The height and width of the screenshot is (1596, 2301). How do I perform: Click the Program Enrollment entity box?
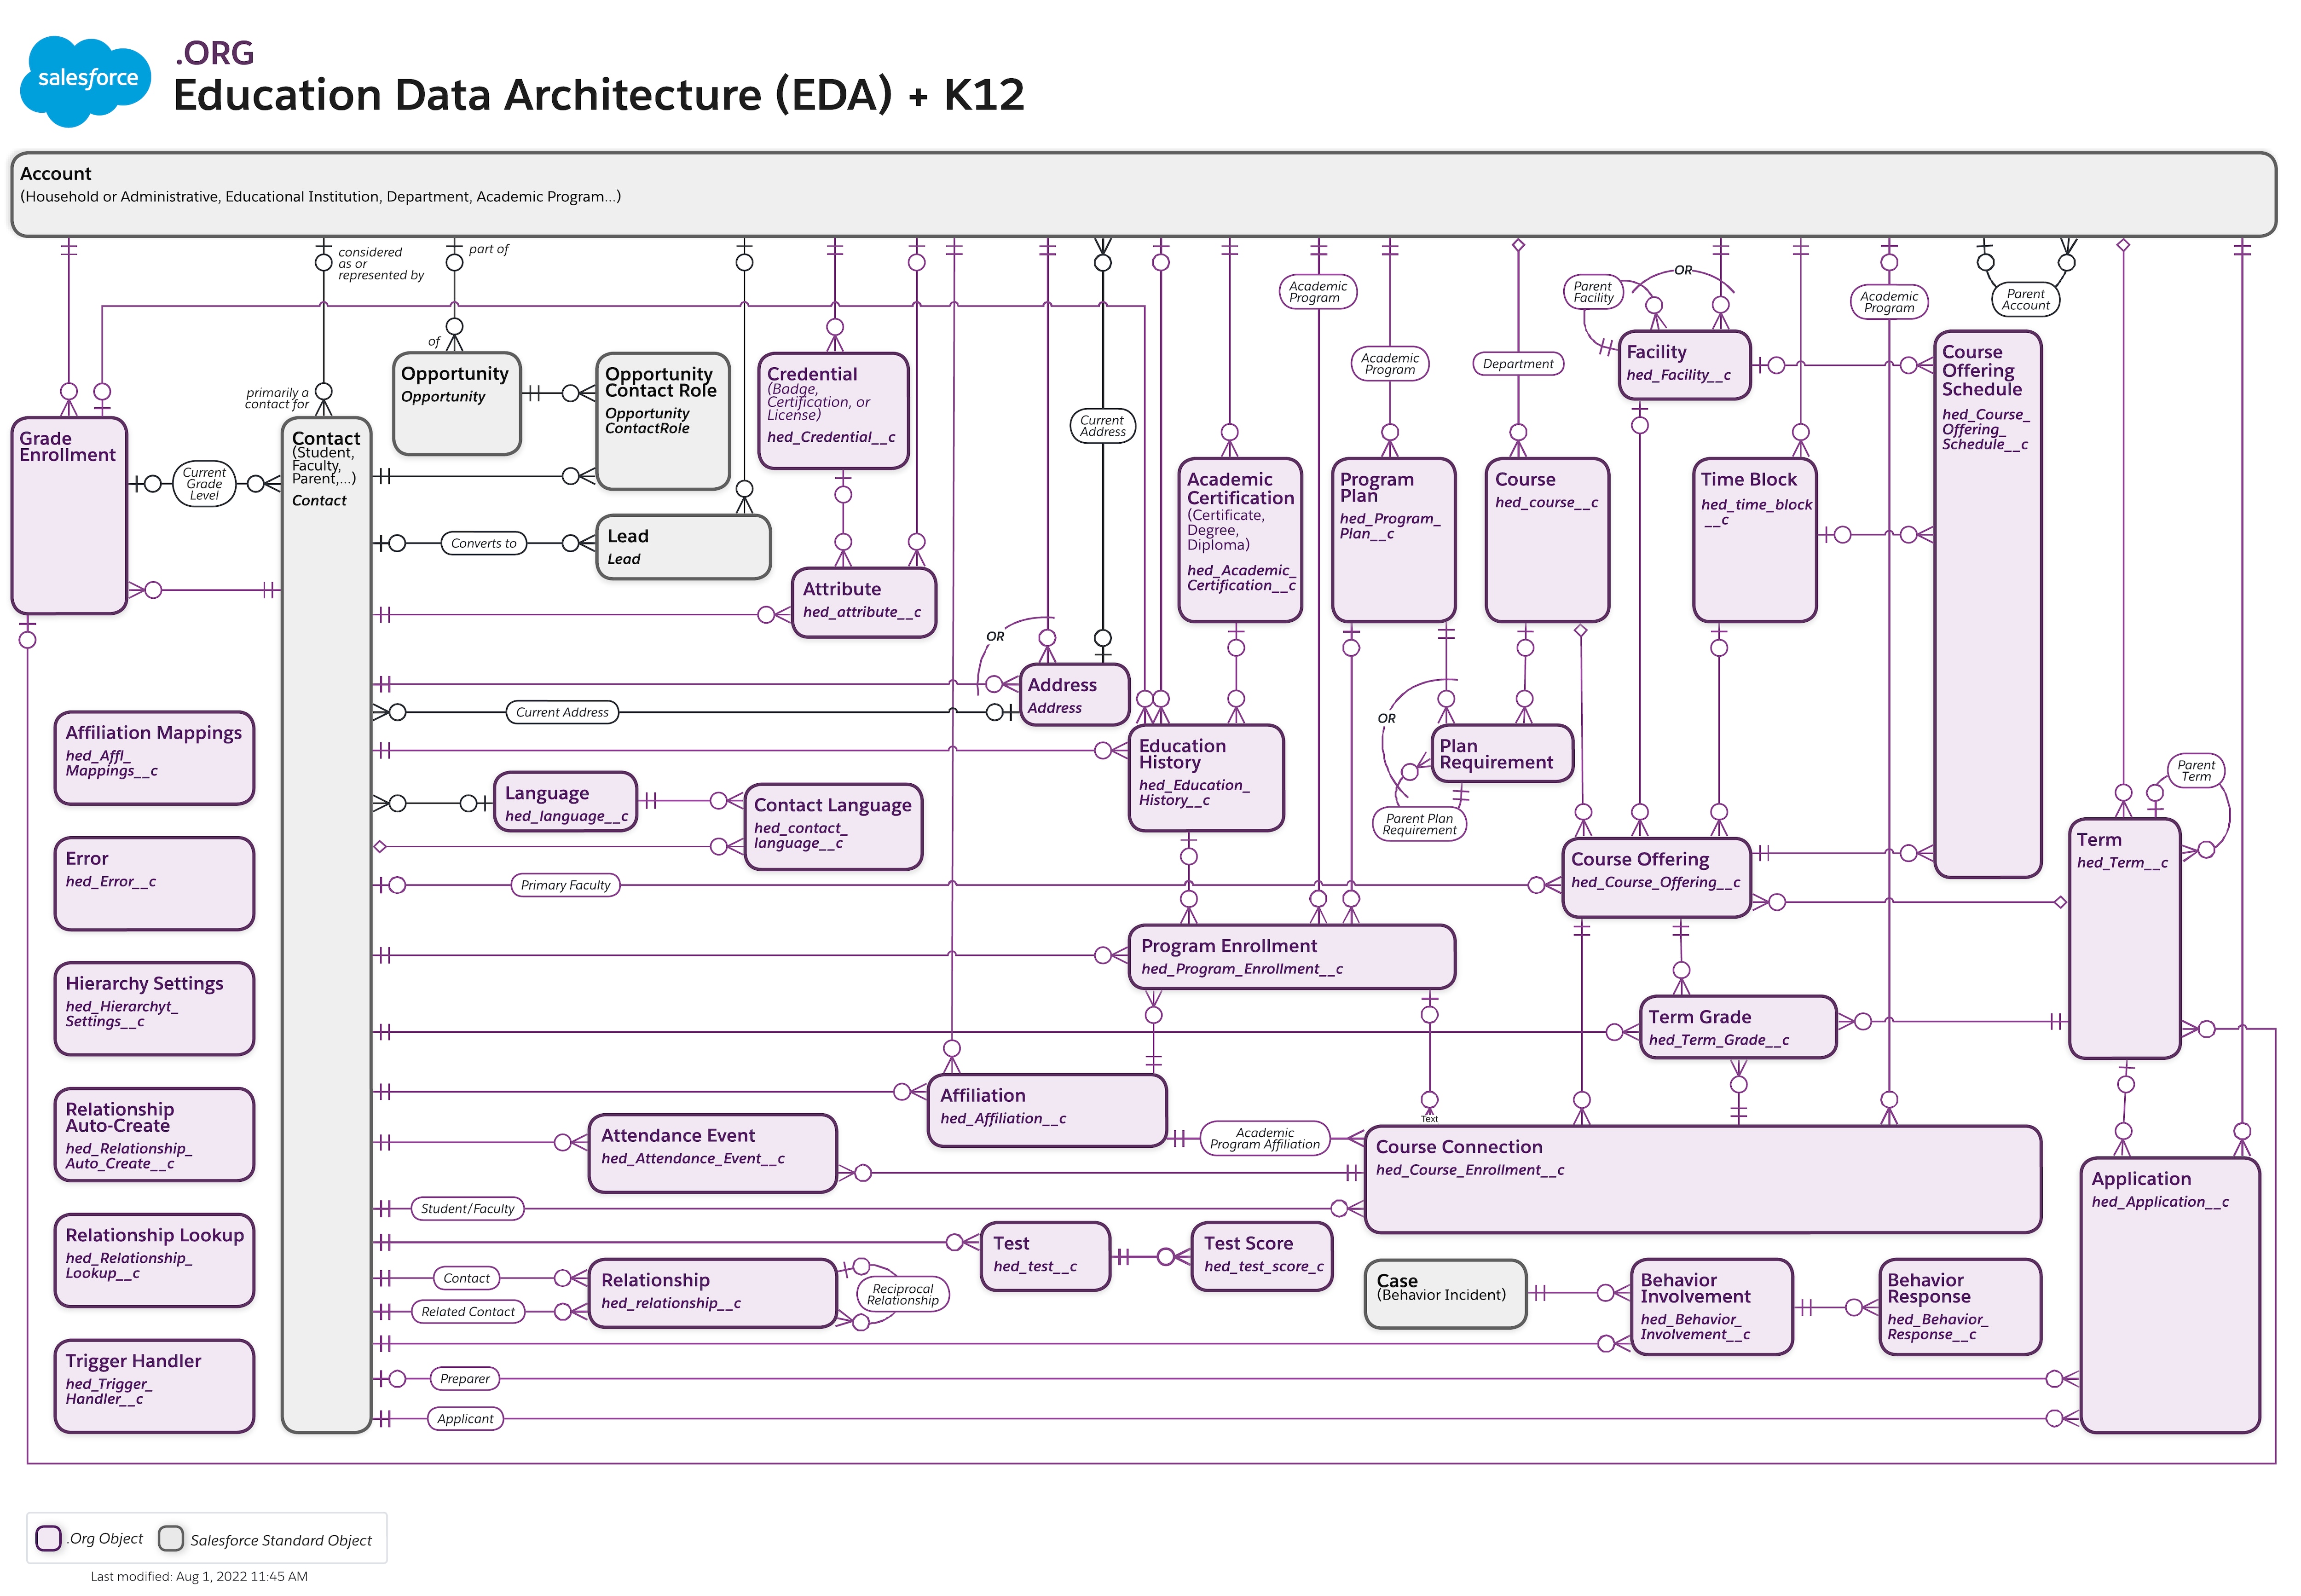click(x=1291, y=957)
